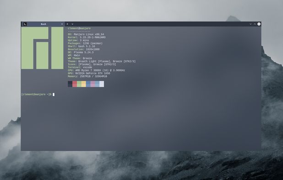
Task: Click the "WM Theme: Breeze" line
Action: [x=80, y=58]
